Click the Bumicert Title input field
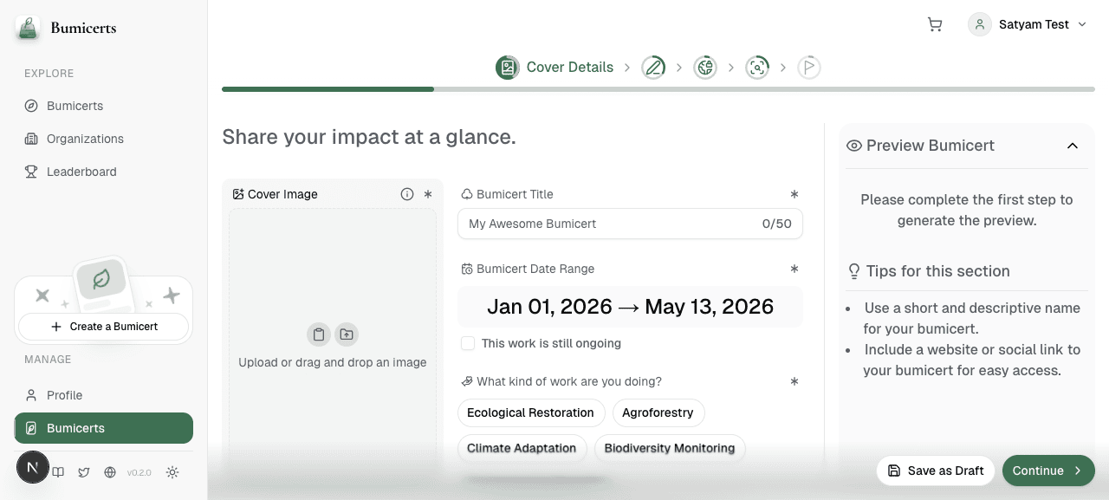The height and width of the screenshot is (500, 1109). pos(630,224)
